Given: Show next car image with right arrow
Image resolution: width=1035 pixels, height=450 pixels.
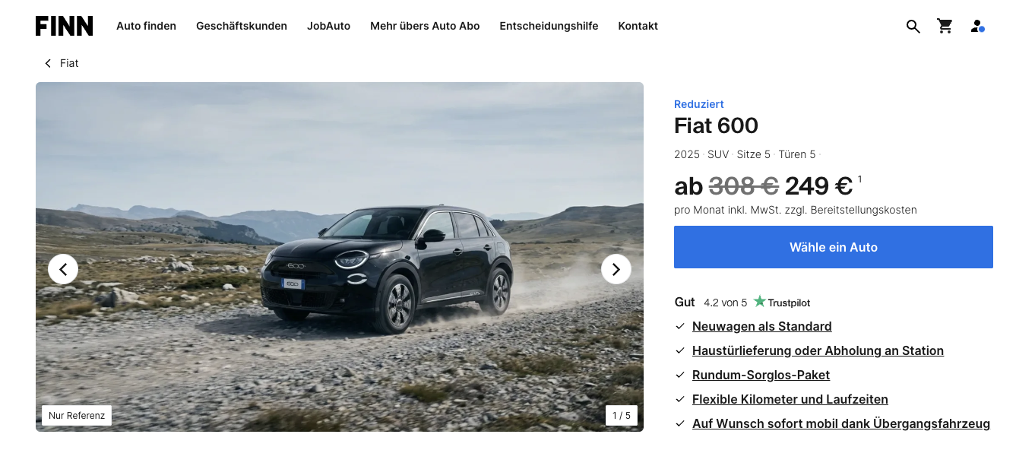Looking at the screenshot, I should pyautogui.click(x=616, y=269).
